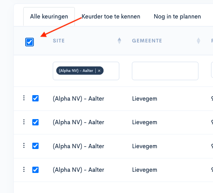The width and height of the screenshot is (213, 193).
Task: Uncheck the first Alpha NV row checkbox
Action: pos(35,98)
